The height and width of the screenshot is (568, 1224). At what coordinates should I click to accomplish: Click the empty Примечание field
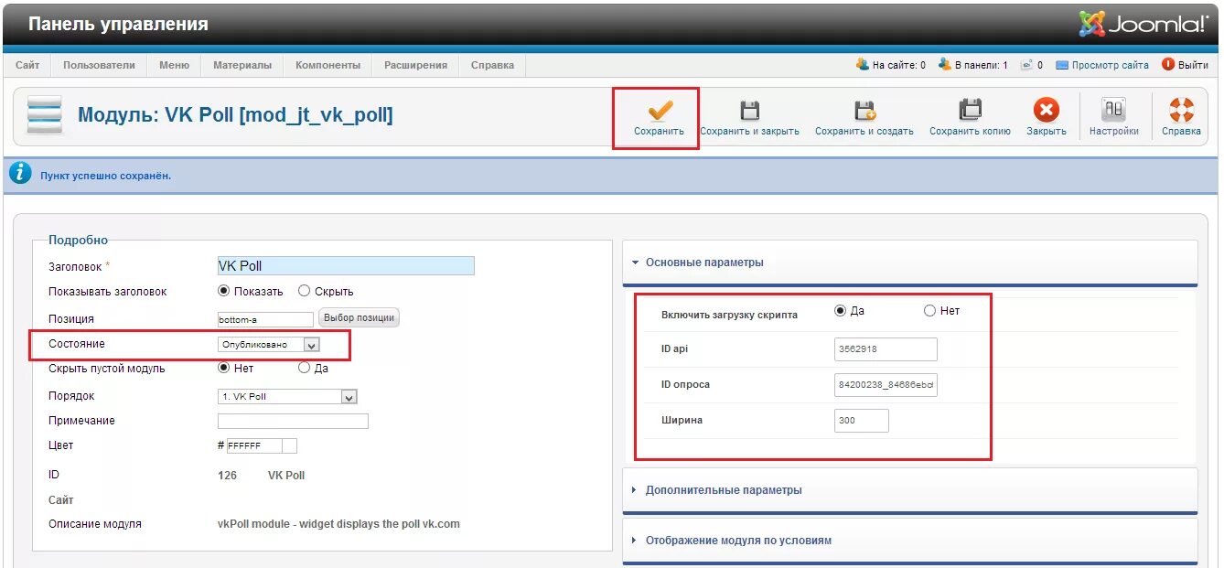click(x=293, y=421)
